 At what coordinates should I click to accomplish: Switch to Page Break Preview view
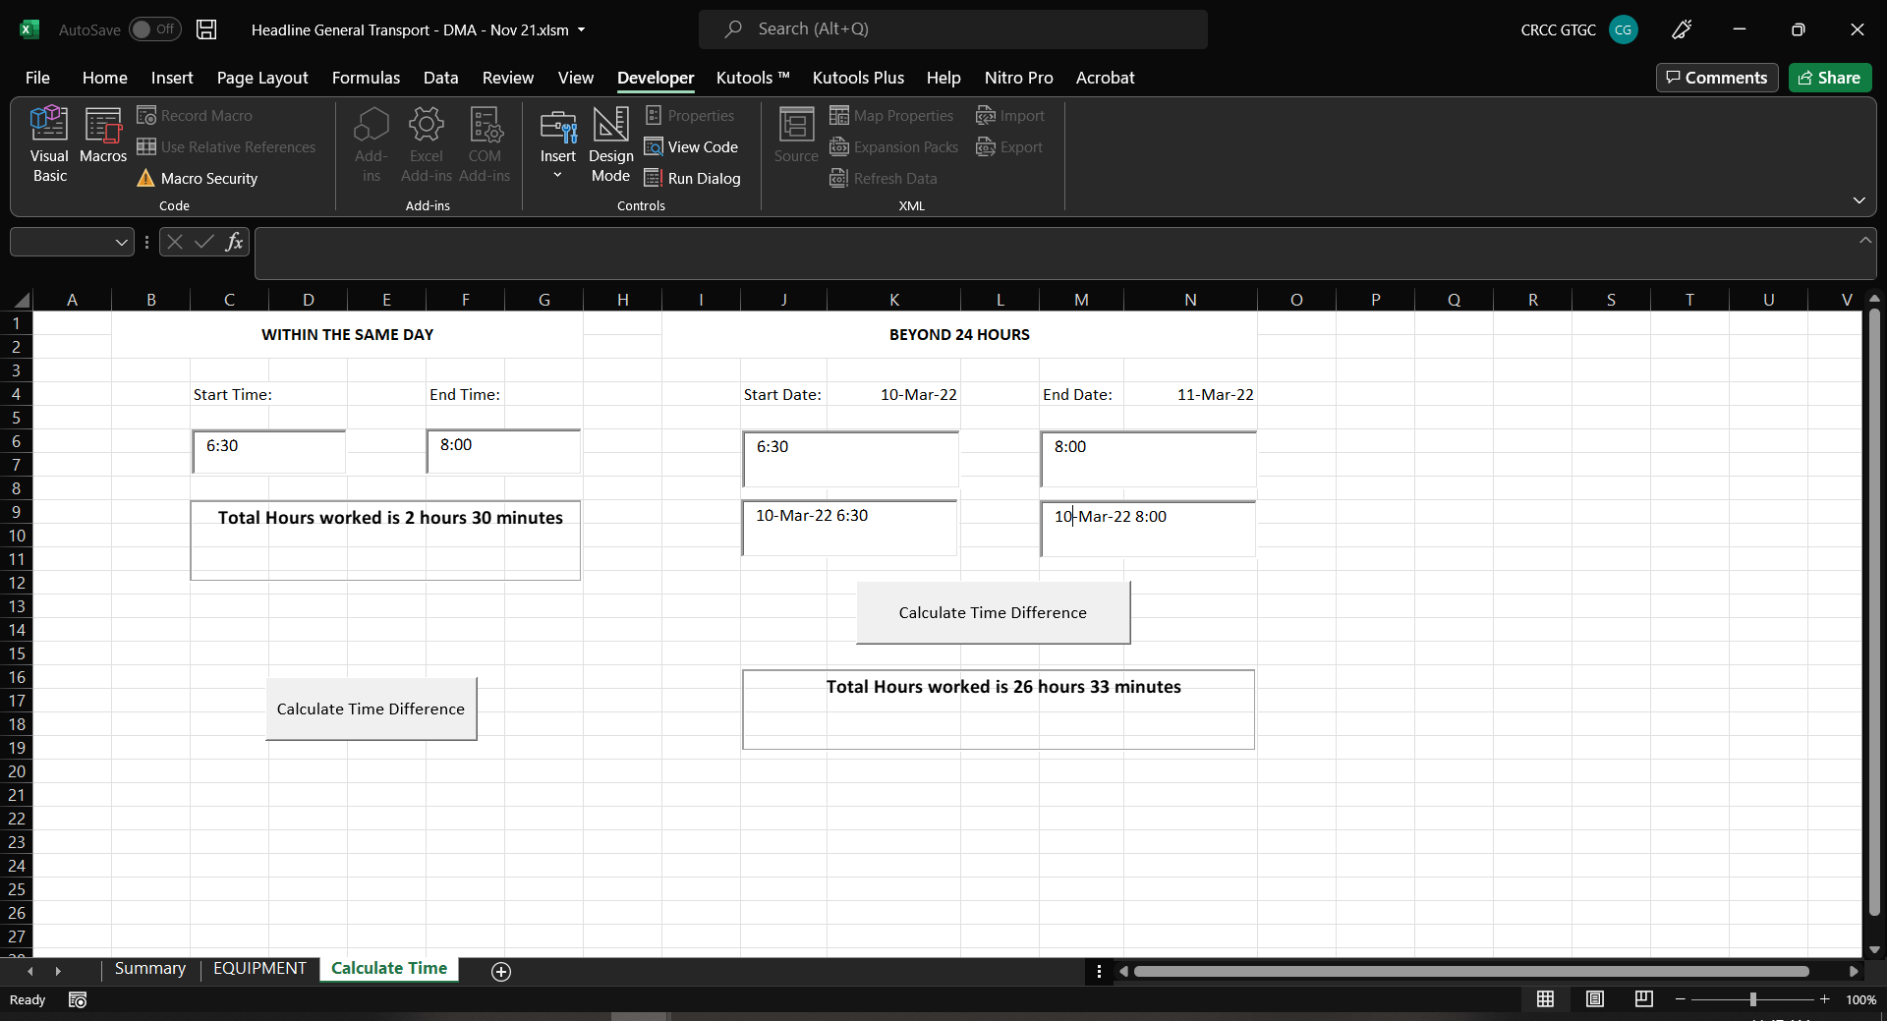click(x=1643, y=999)
